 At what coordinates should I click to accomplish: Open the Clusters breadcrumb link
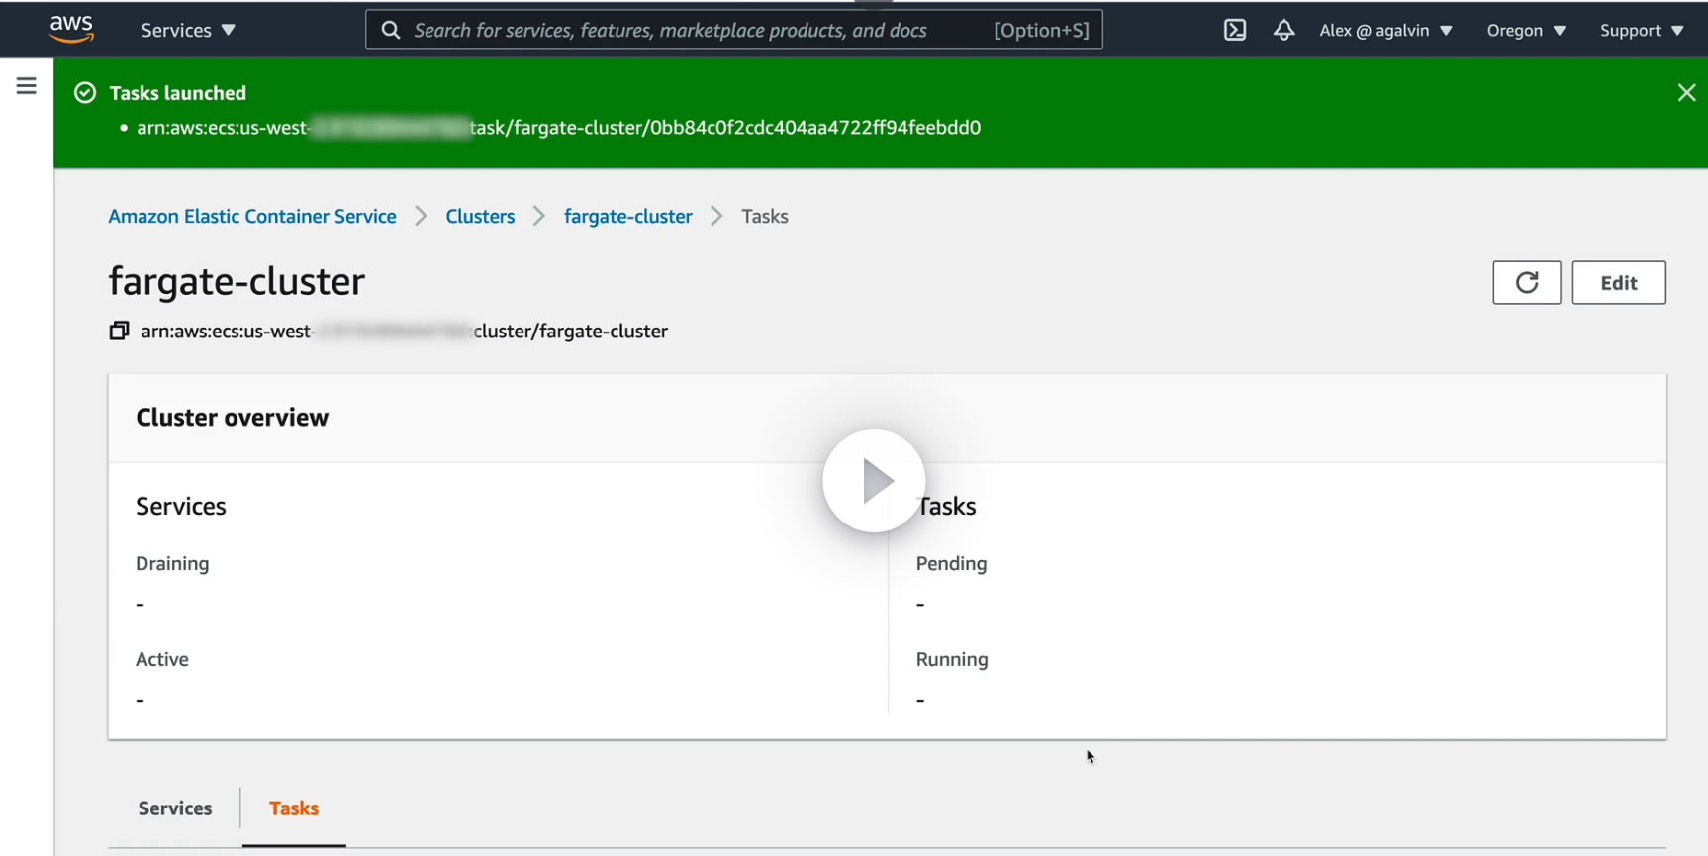coord(480,216)
